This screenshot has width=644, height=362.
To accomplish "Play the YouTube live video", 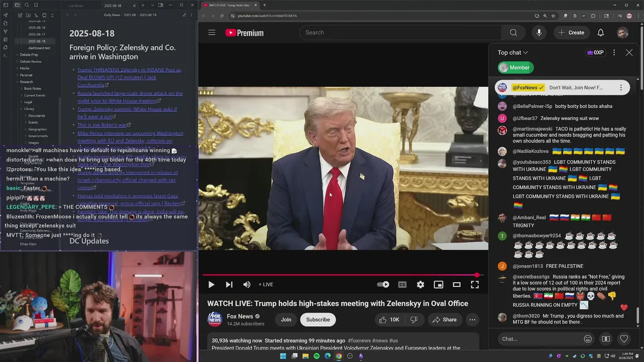I will [211, 285].
